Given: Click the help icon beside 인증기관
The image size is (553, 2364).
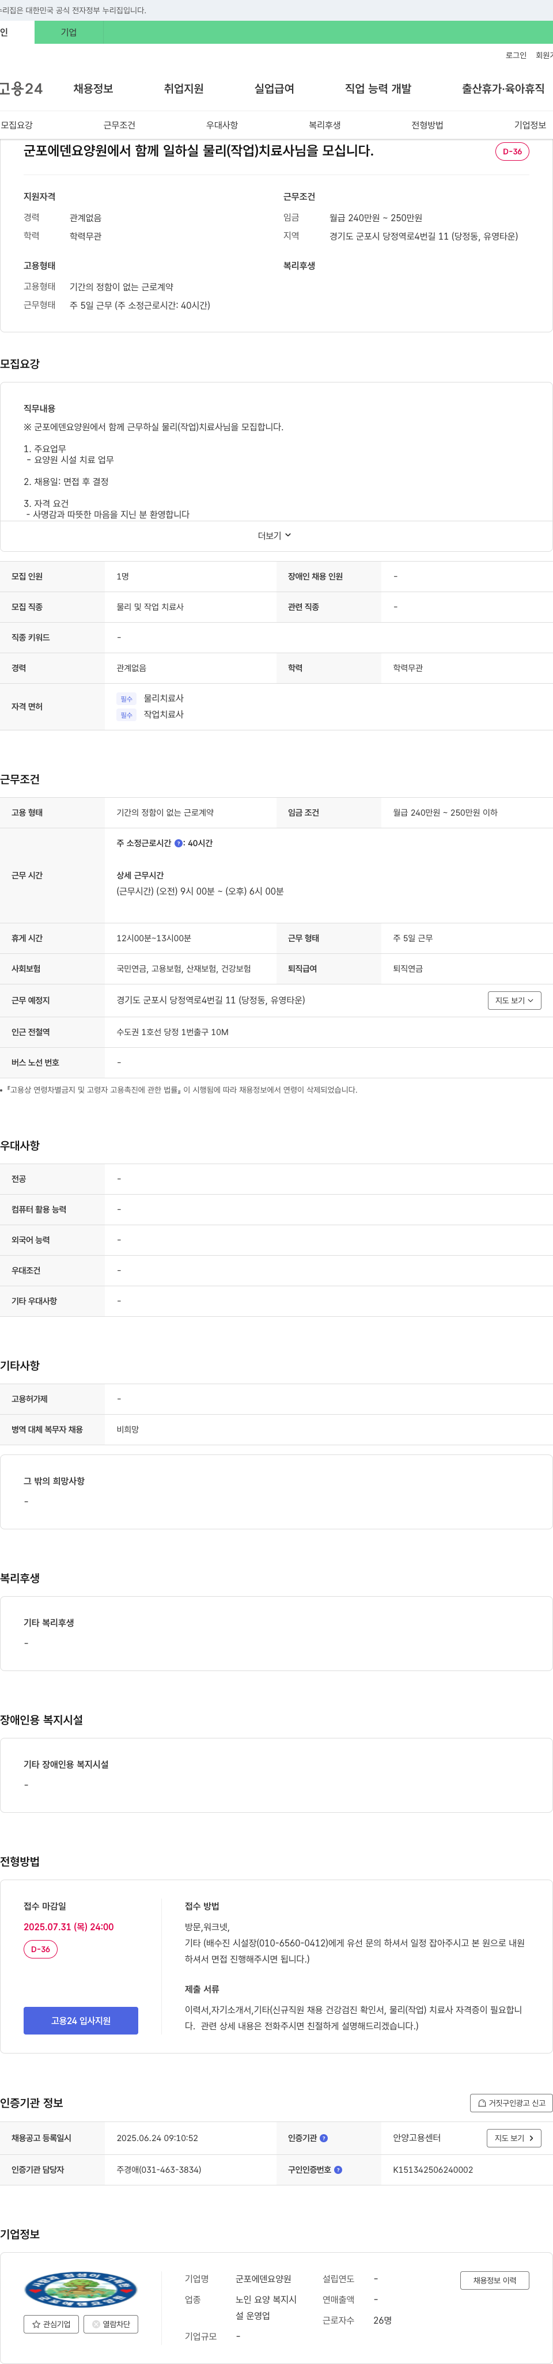Looking at the screenshot, I should click(324, 2137).
